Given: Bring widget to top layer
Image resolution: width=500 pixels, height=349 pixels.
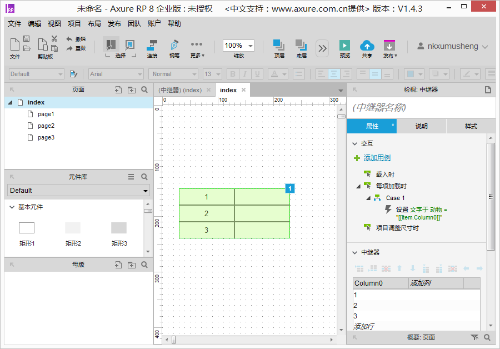Looking at the screenshot, I should pos(279,45).
